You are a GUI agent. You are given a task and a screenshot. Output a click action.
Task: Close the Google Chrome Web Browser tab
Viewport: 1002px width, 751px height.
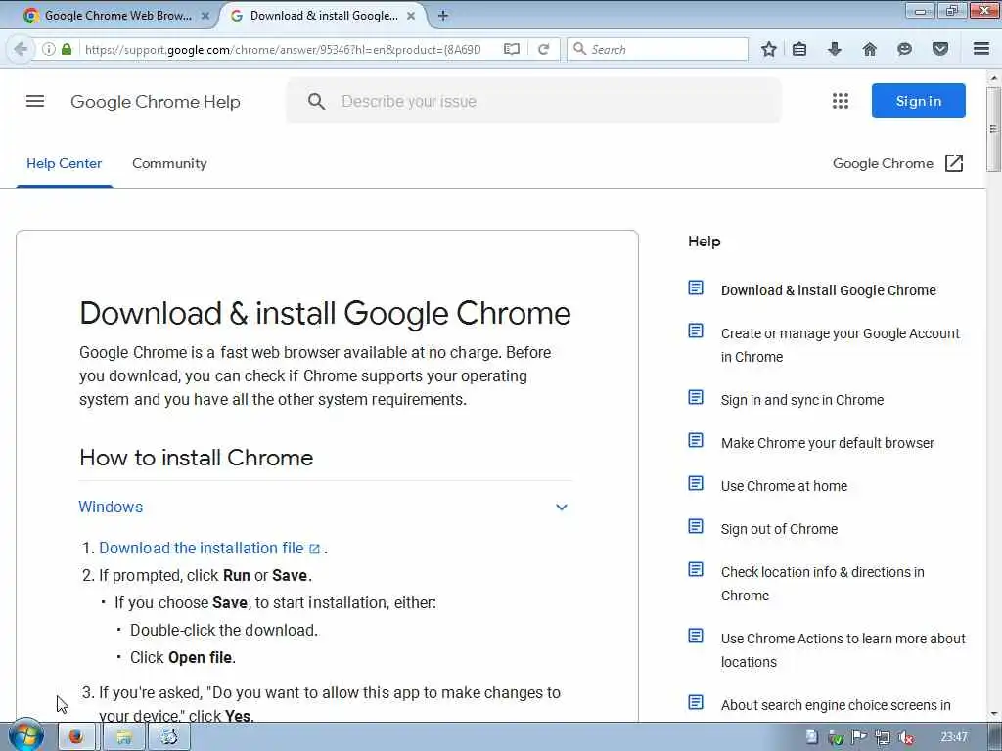[x=205, y=16]
